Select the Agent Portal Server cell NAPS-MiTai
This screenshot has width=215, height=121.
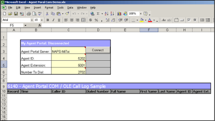tap(69, 50)
